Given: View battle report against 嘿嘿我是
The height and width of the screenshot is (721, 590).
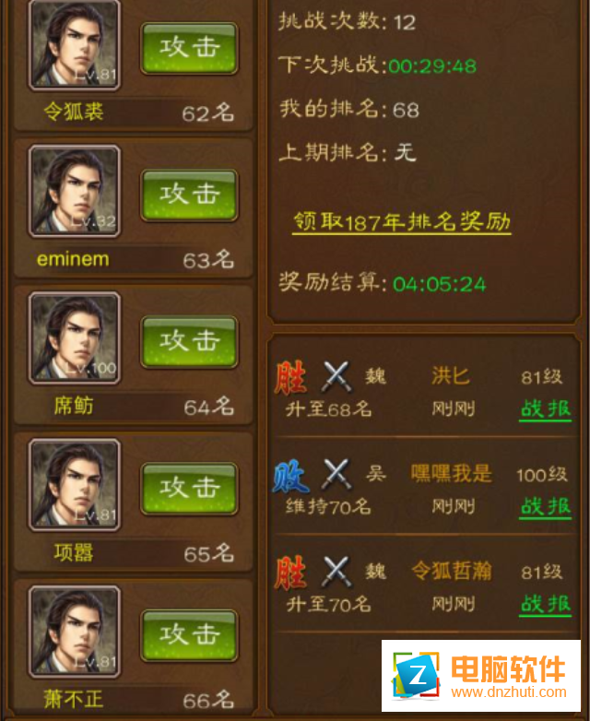Looking at the screenshot, I should (546, 507).
